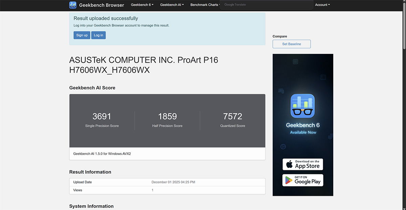Expand the Benchmark Charts menu
Viewport: 406px width, 210px height.
point(205,5)
